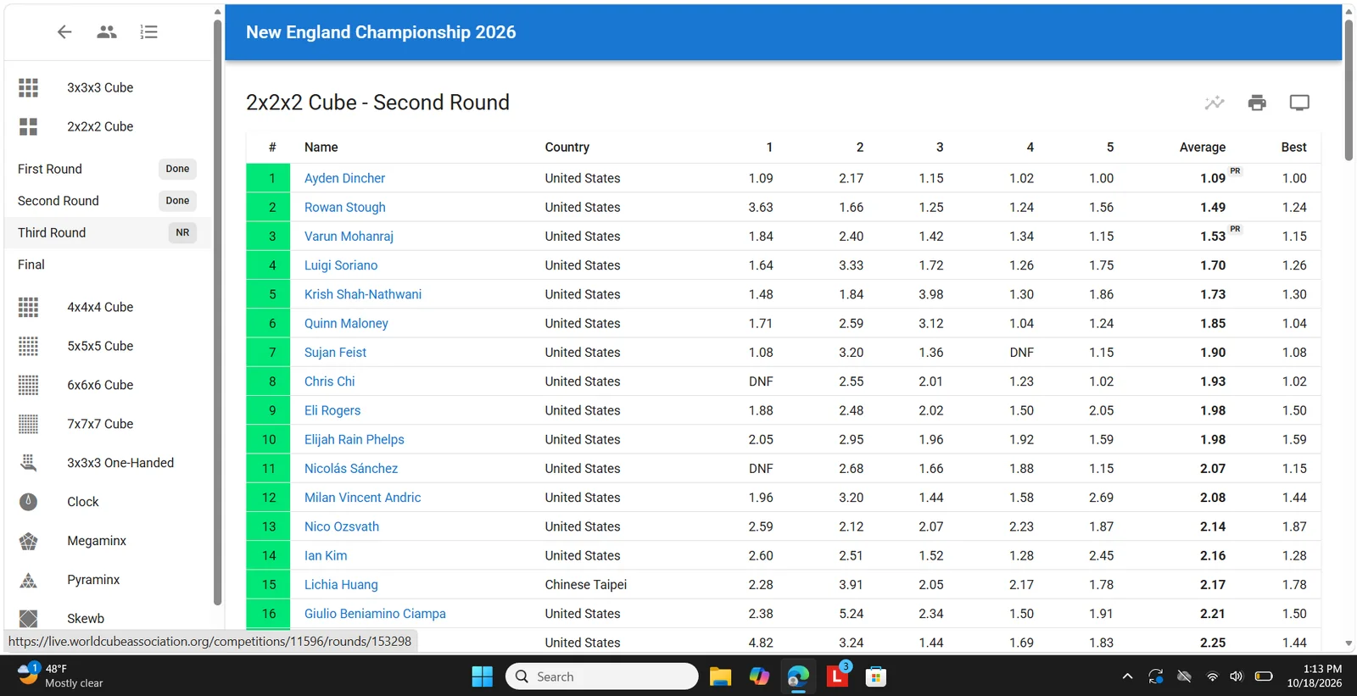
Task: Open Varun Mohanraj's competitor page
Action: (349, 236)
